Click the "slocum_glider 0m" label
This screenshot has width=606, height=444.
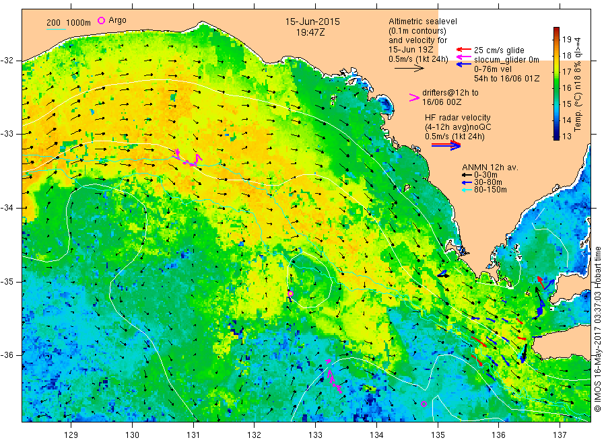coord(506,60)
